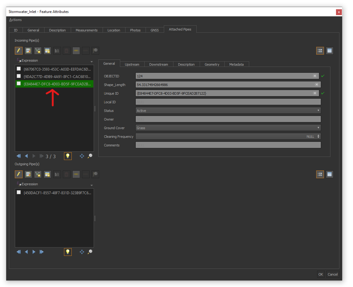Screen dimensions: 353x287
Task: Go to first incoming pipe record
Action: click(x=19, y=156)
